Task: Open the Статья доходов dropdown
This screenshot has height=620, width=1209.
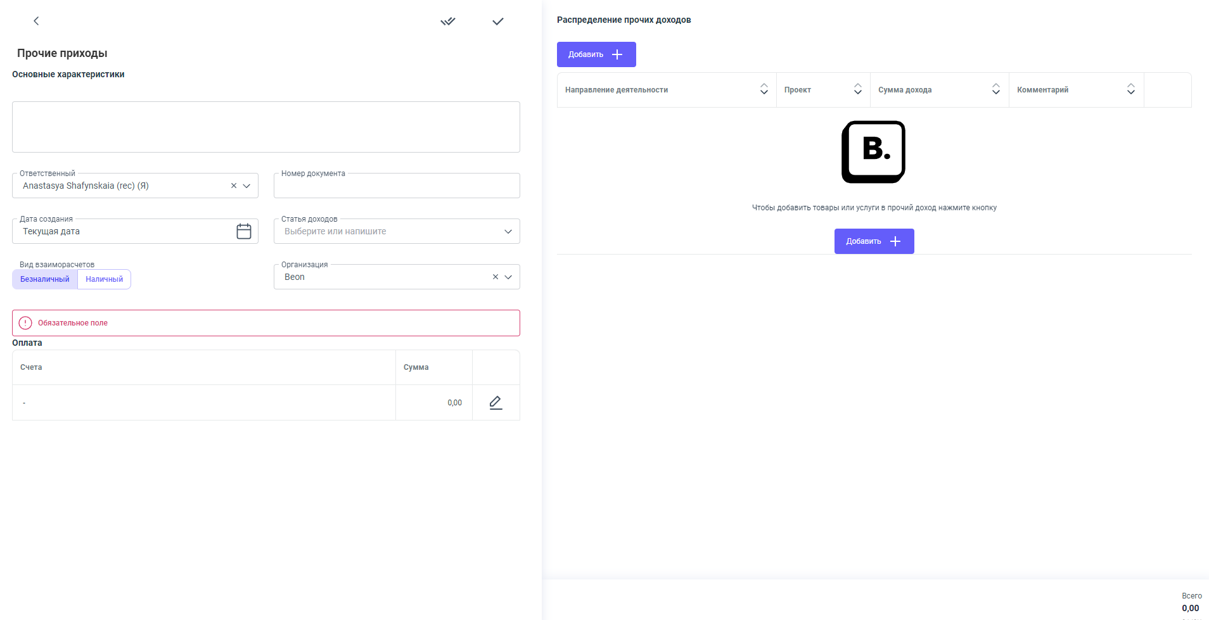Action: click(x=508, y=231)
